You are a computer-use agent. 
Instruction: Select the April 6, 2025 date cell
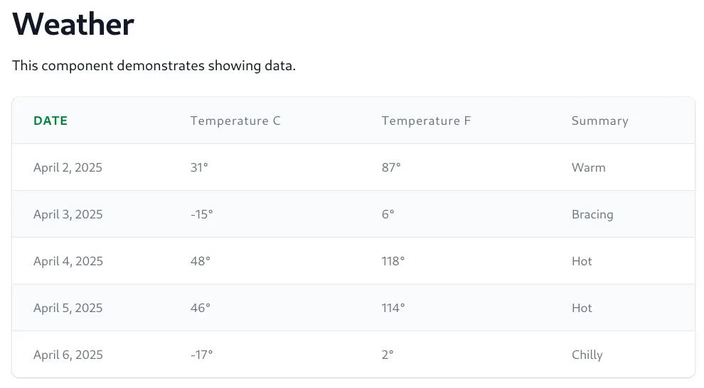[x=68, y=355]
